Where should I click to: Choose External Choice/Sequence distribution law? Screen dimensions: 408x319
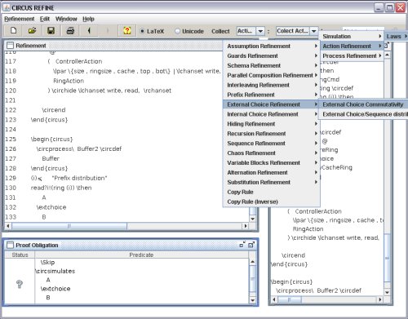364,114
